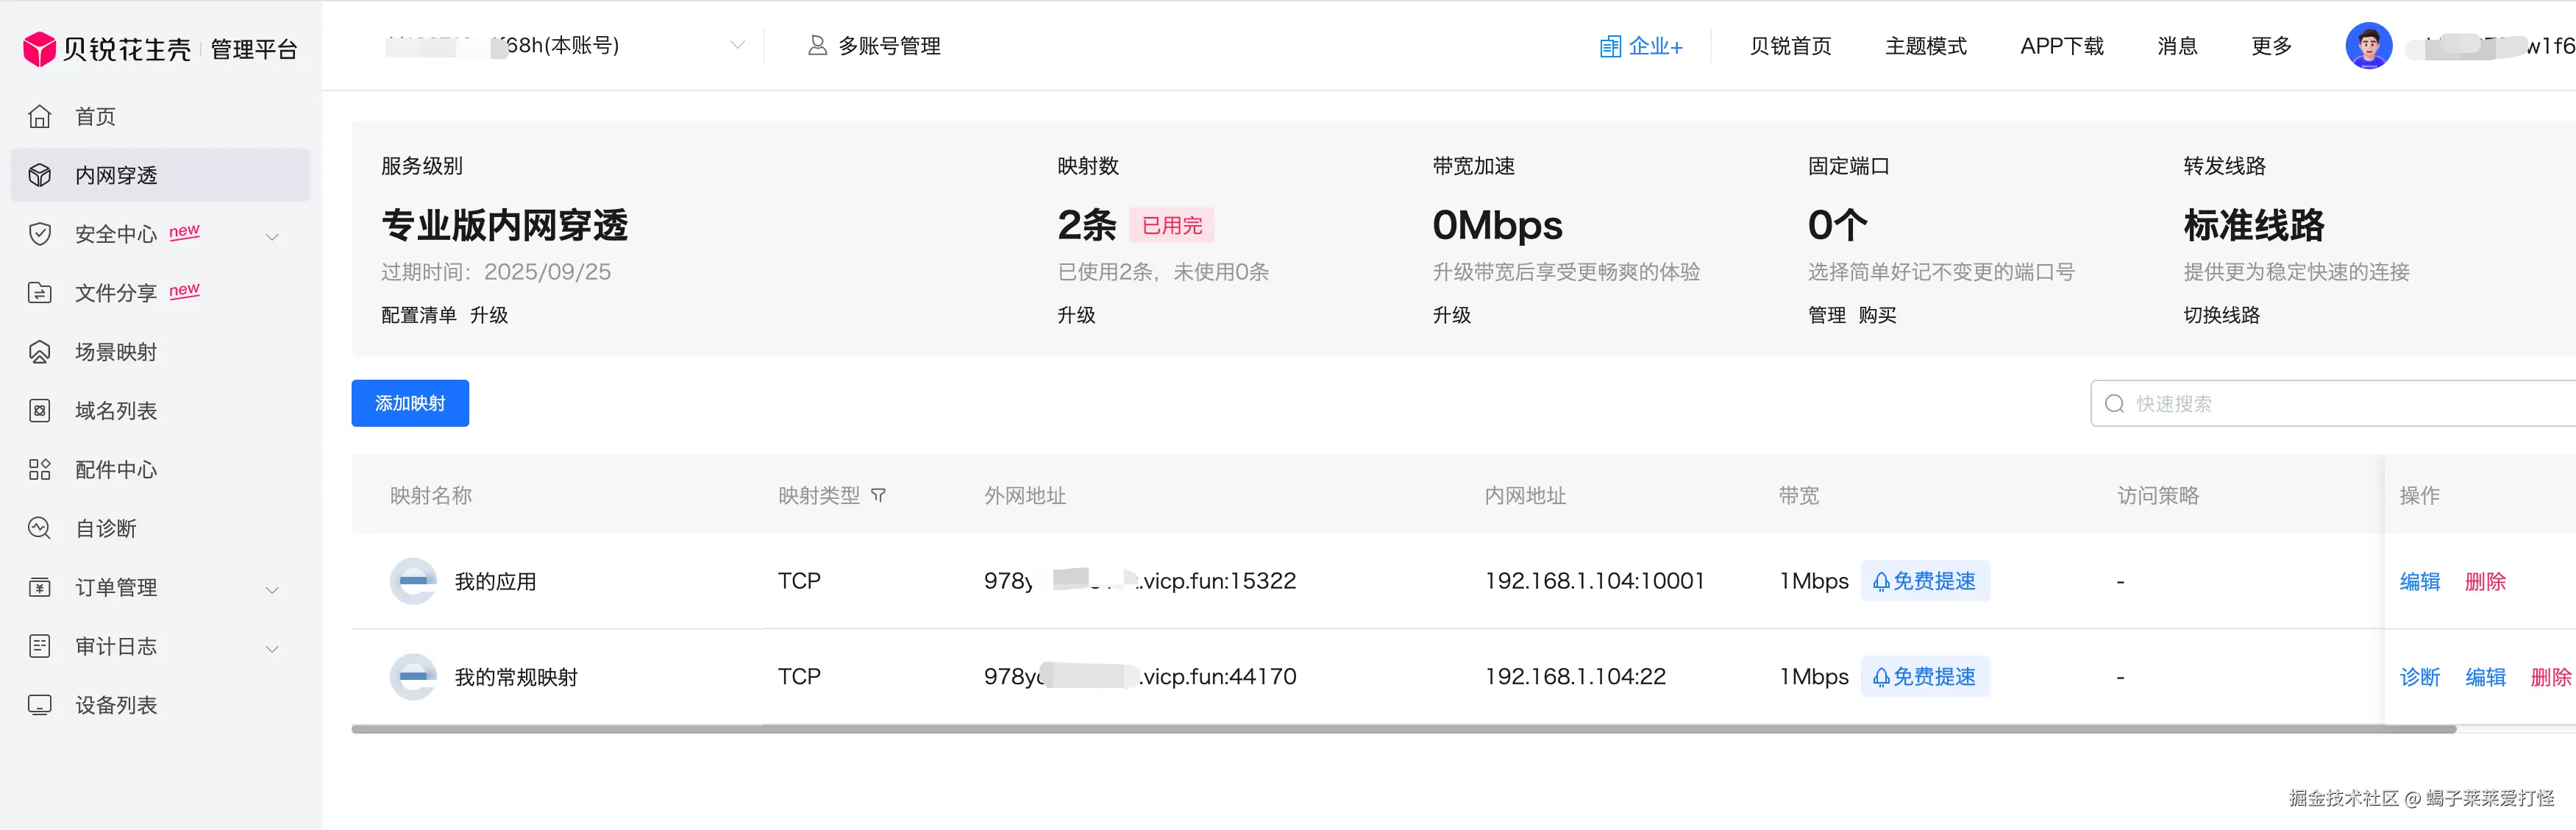
Task: Open 域名列表 in the sidebar
Action: pyautogui.click(x=116, y=411)
